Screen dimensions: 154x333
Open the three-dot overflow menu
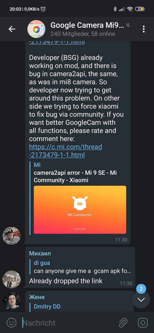(144, 29)
